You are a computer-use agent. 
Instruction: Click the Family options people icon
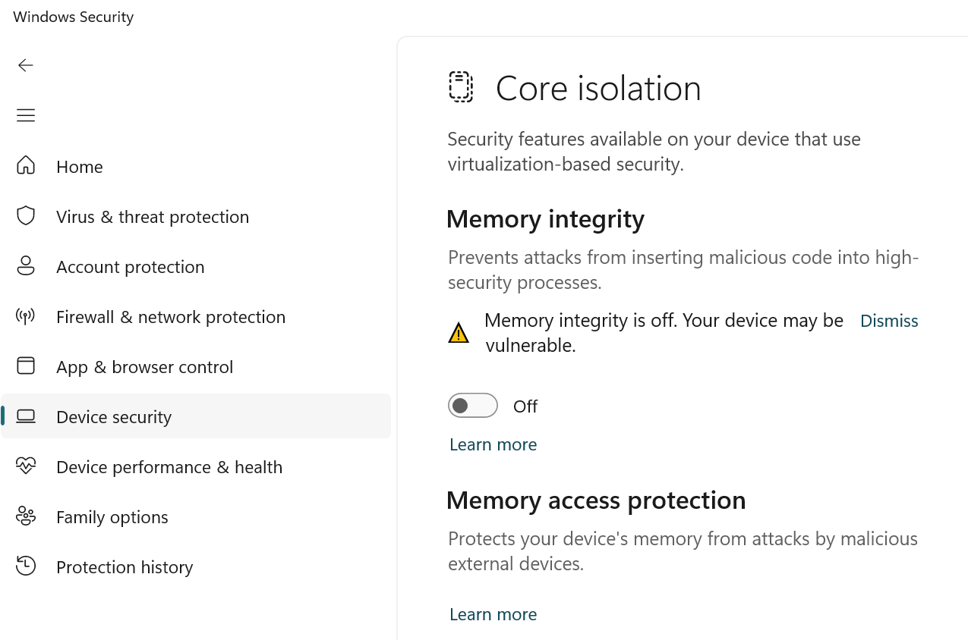click(26, 516)
